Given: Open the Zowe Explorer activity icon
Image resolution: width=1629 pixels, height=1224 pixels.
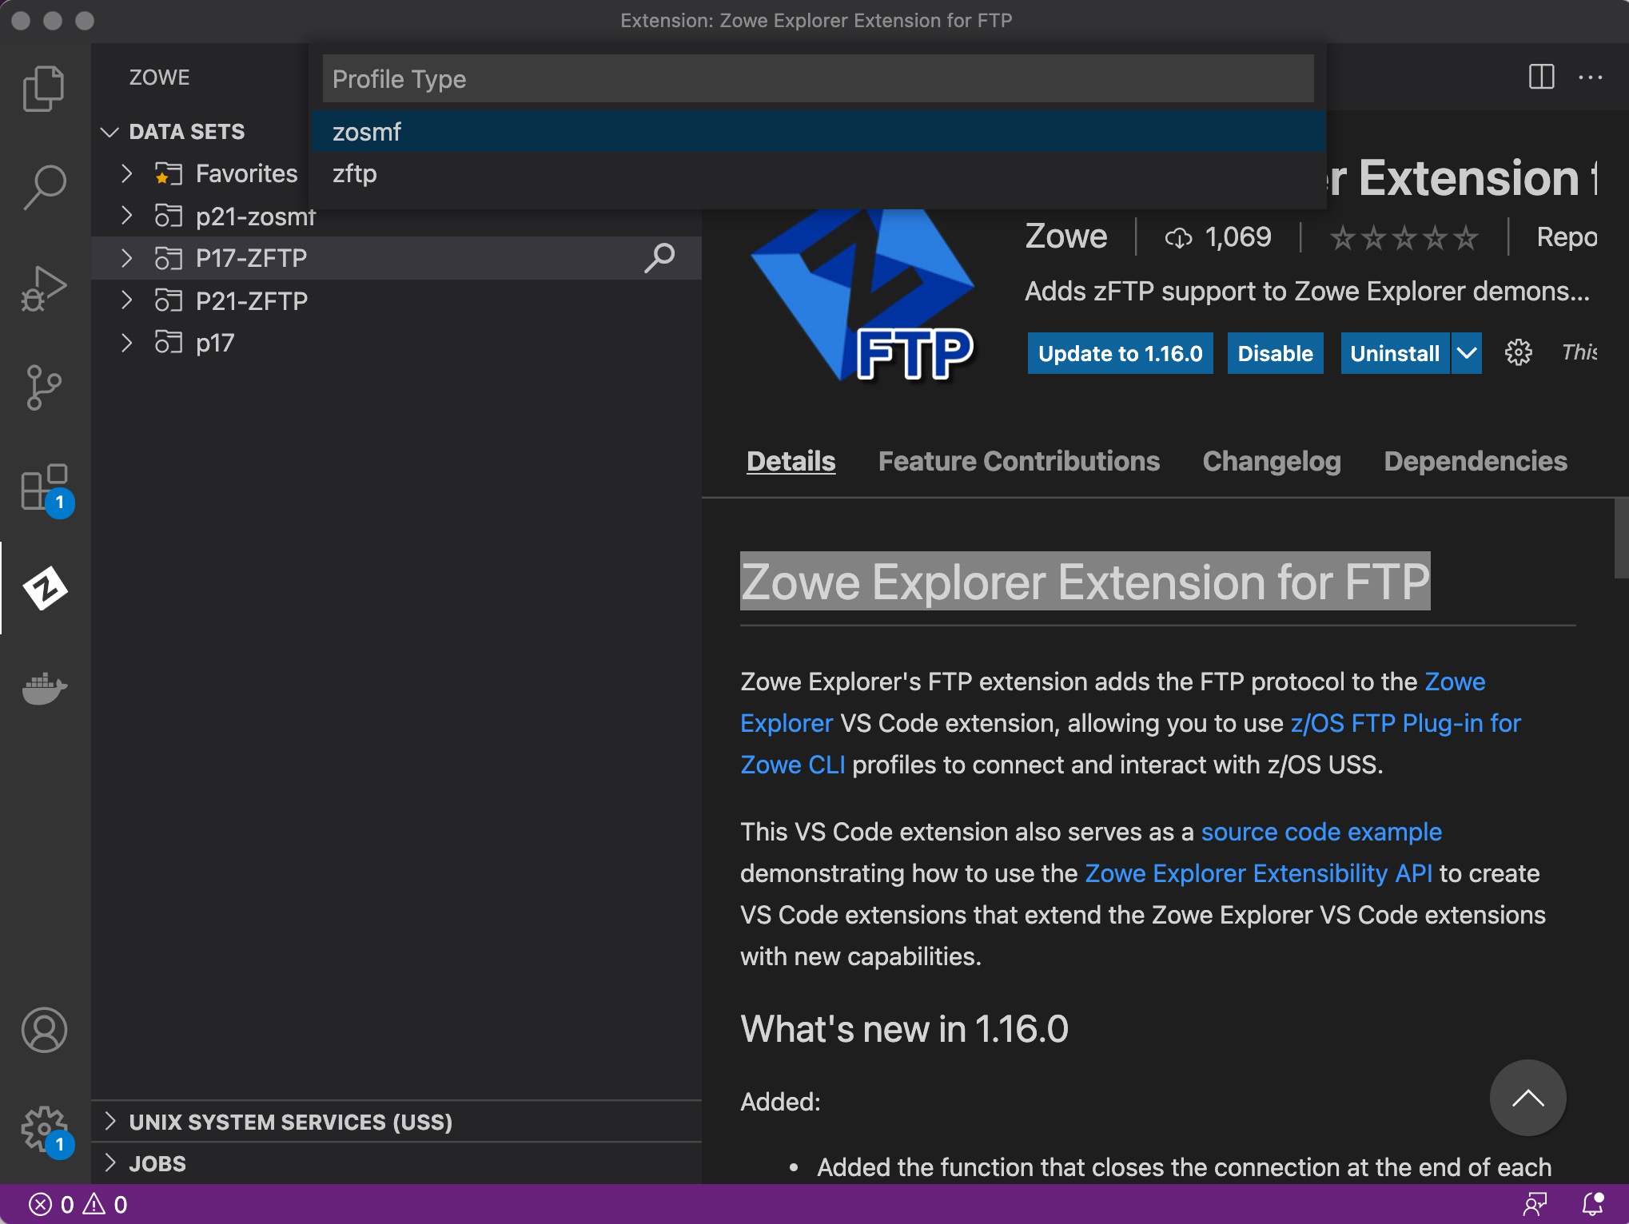Looking at the screenshot, I should pos(45,589).
